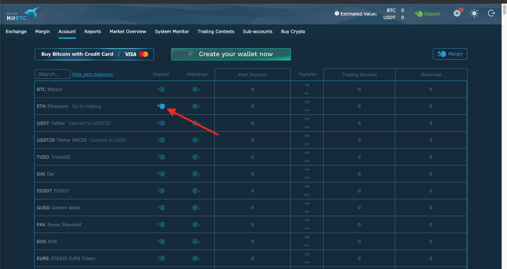Click BTC deposit icon
This screenshot has width=507, height=269.
[x=161, y=89]
